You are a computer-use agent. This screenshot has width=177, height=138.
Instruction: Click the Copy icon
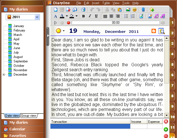pos(113,10)
